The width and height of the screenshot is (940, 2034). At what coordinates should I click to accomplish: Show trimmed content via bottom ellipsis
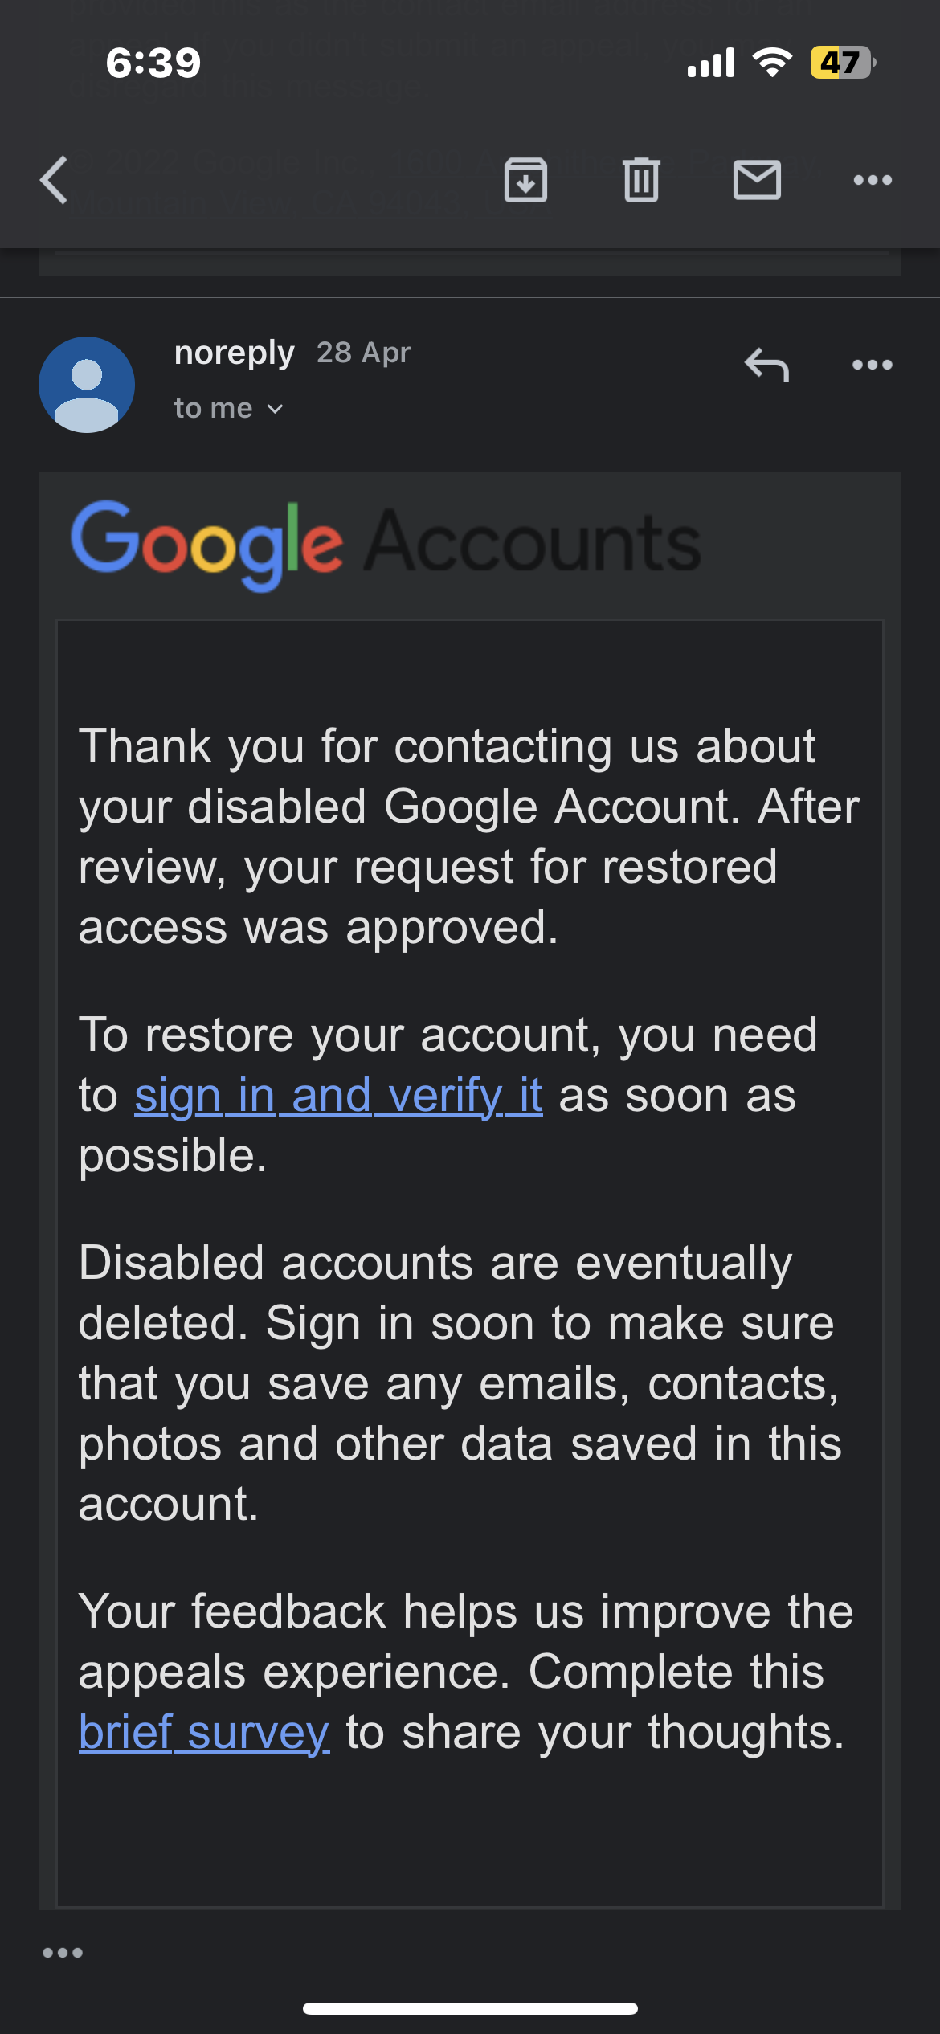tap(63, 1953)
